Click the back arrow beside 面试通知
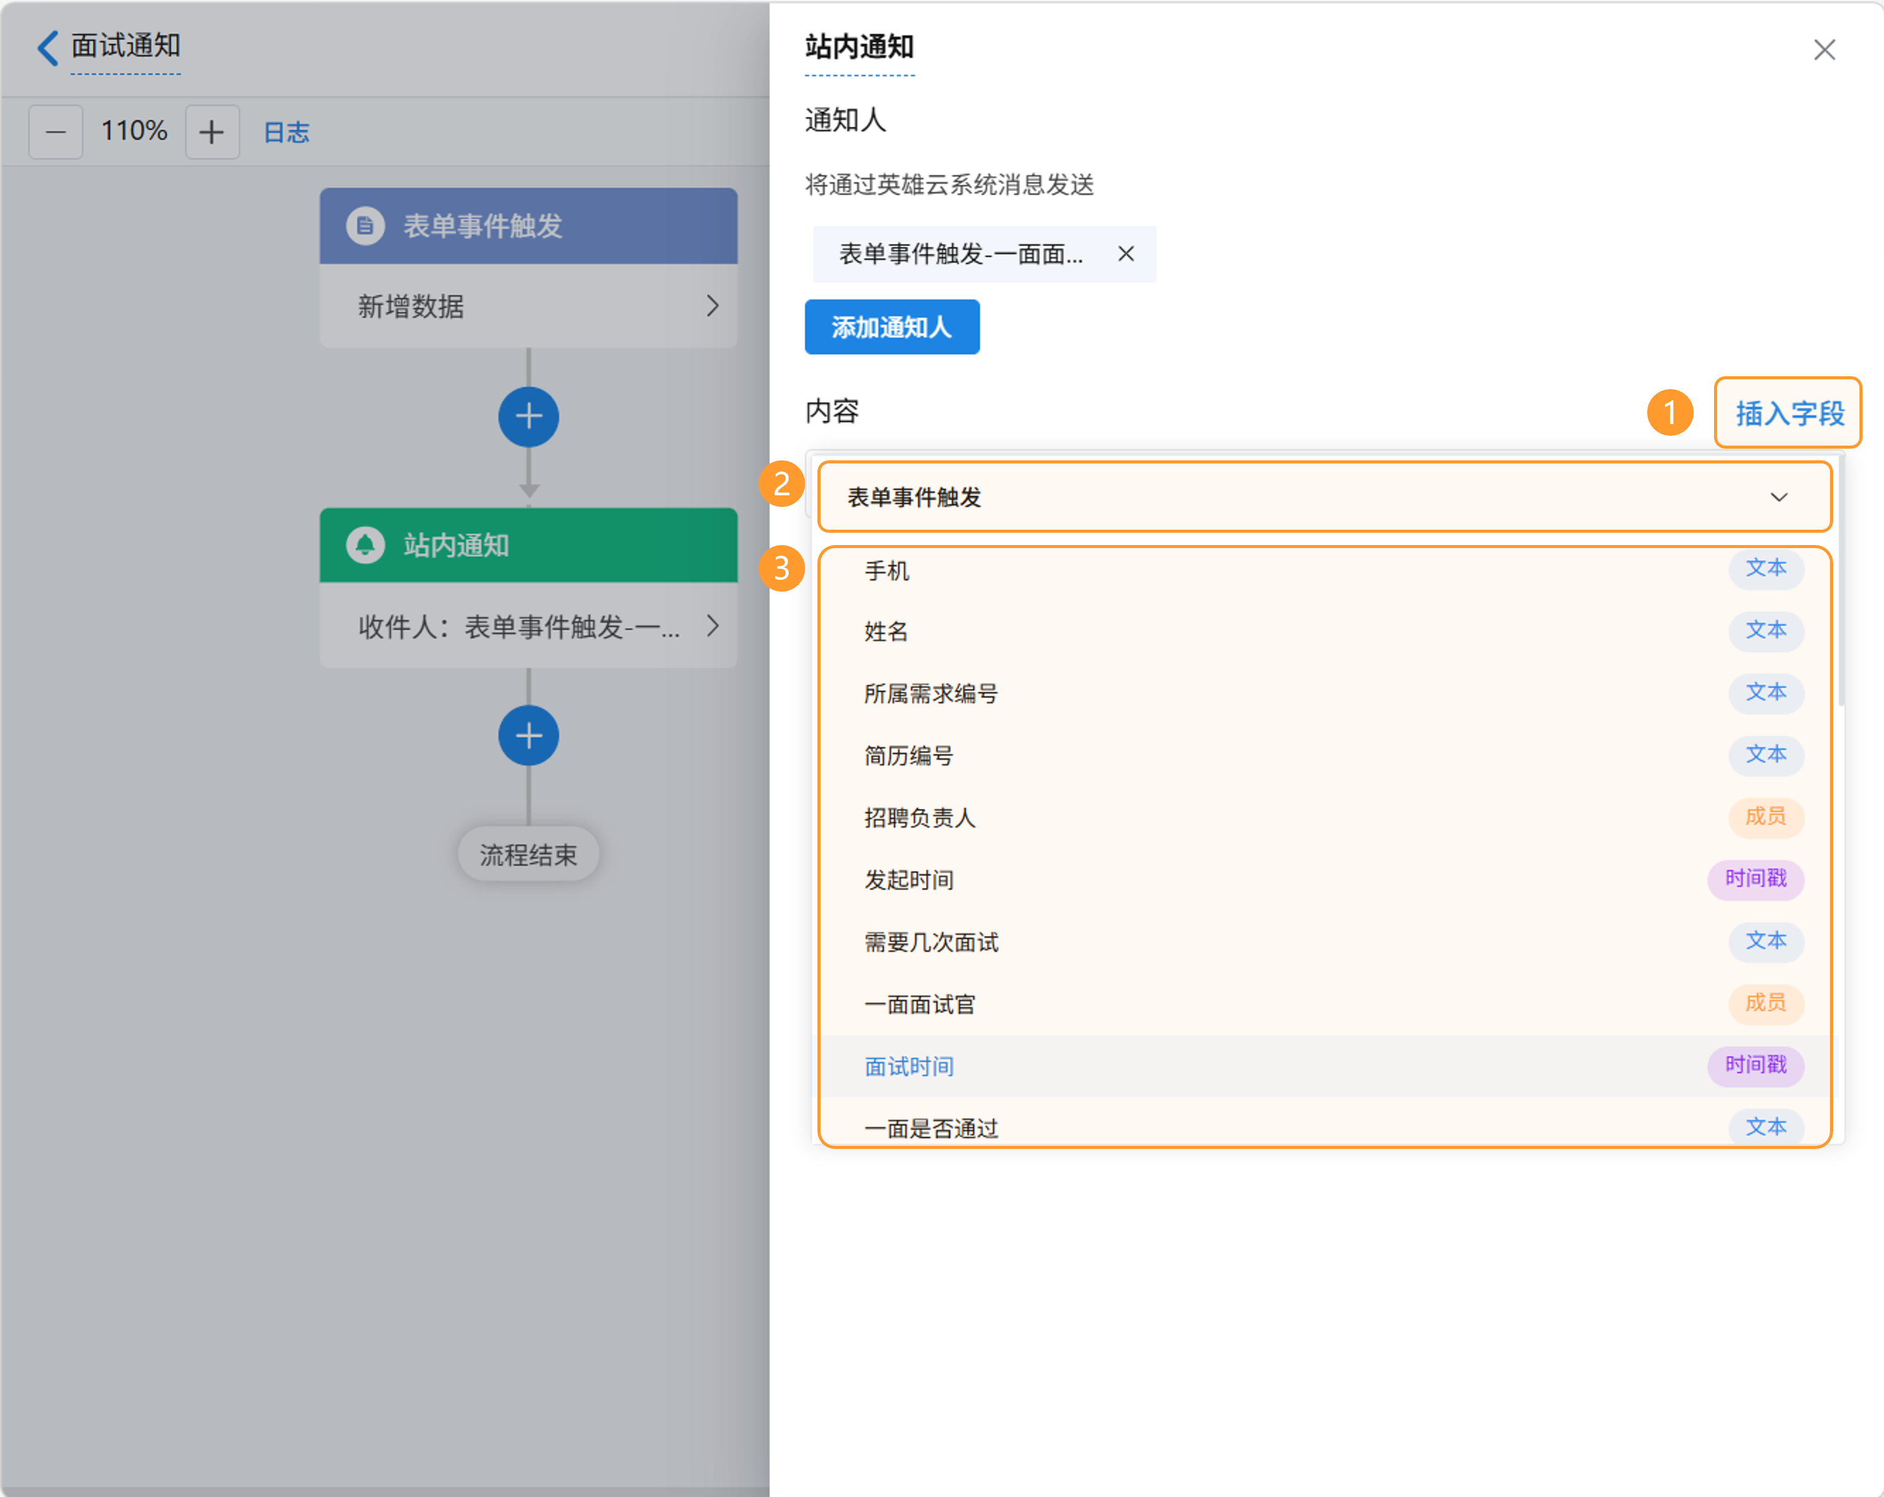 point(48,47)
